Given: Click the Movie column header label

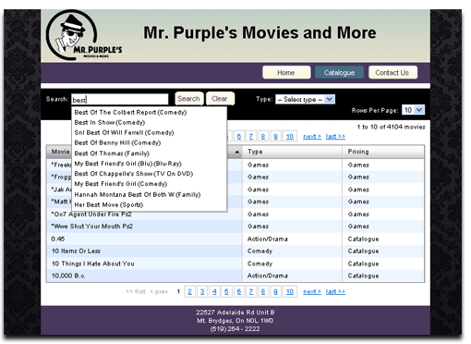Looking at the screenshot, I should point(61,152).
